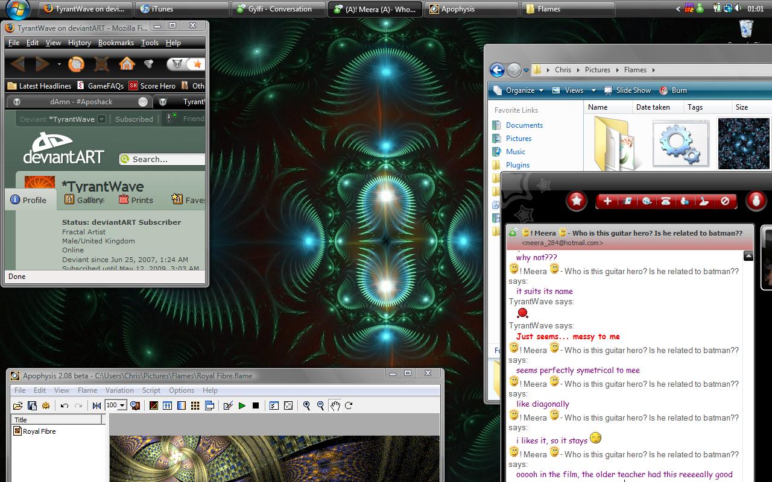Viewport: 772px width, 482px height.
Task: Click the Firefox Forward arrow button
Action: 42,64
